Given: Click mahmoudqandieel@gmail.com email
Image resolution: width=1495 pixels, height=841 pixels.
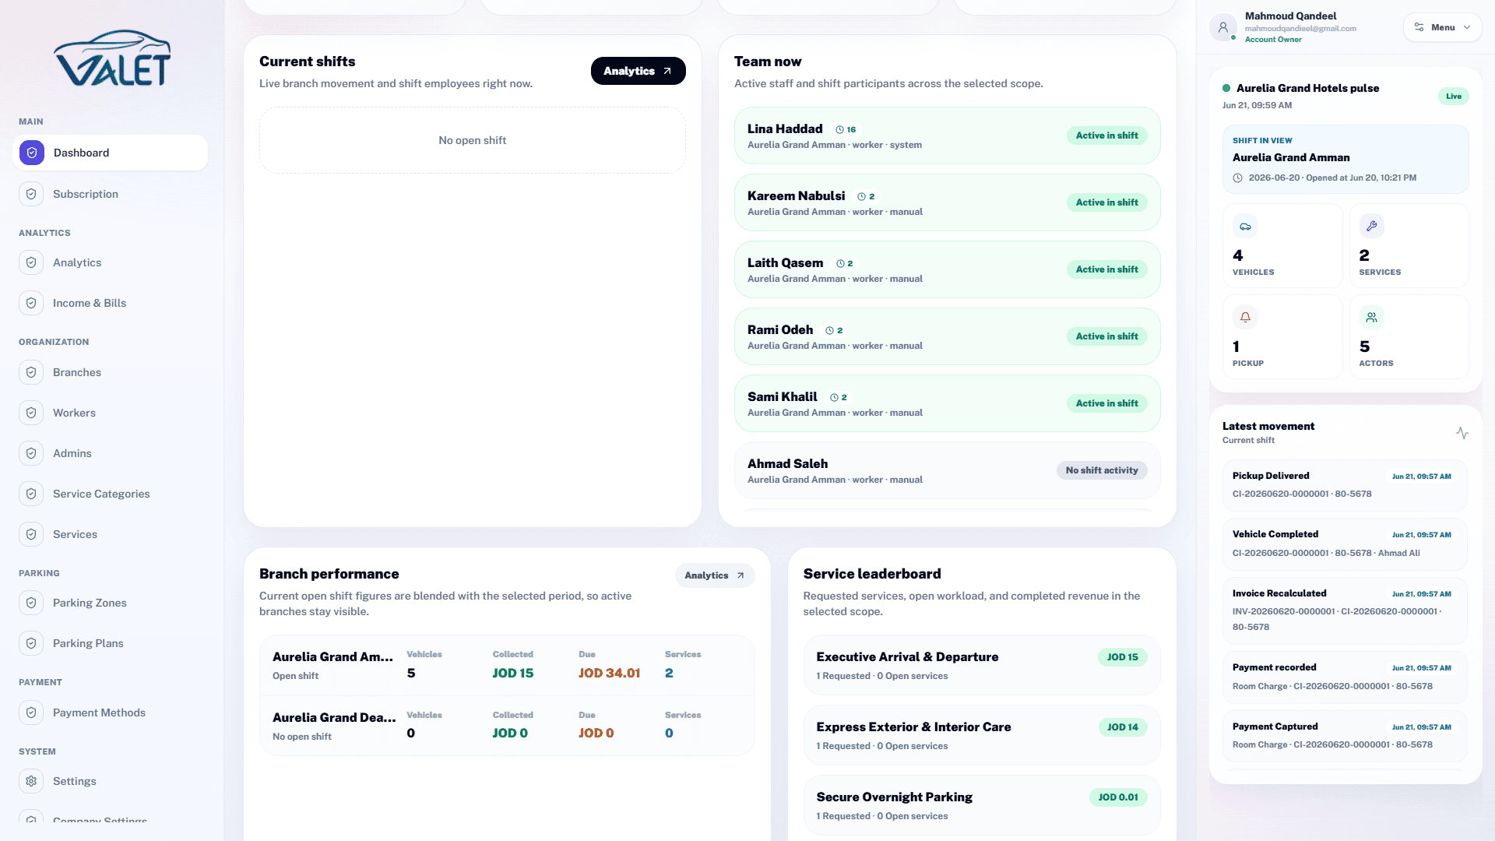Looking at the screenshot, I should click(1300, 29).
